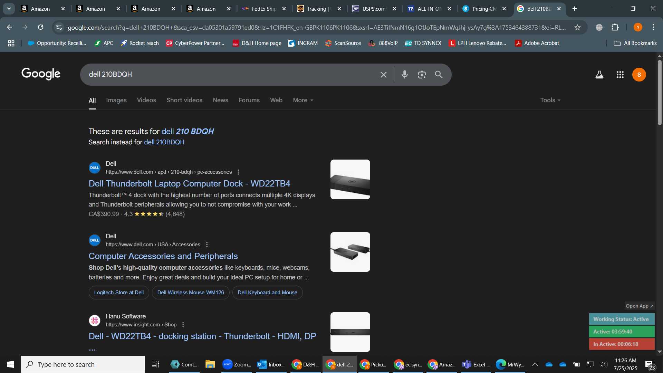Open Task View in taskbar

click(155, 364)
